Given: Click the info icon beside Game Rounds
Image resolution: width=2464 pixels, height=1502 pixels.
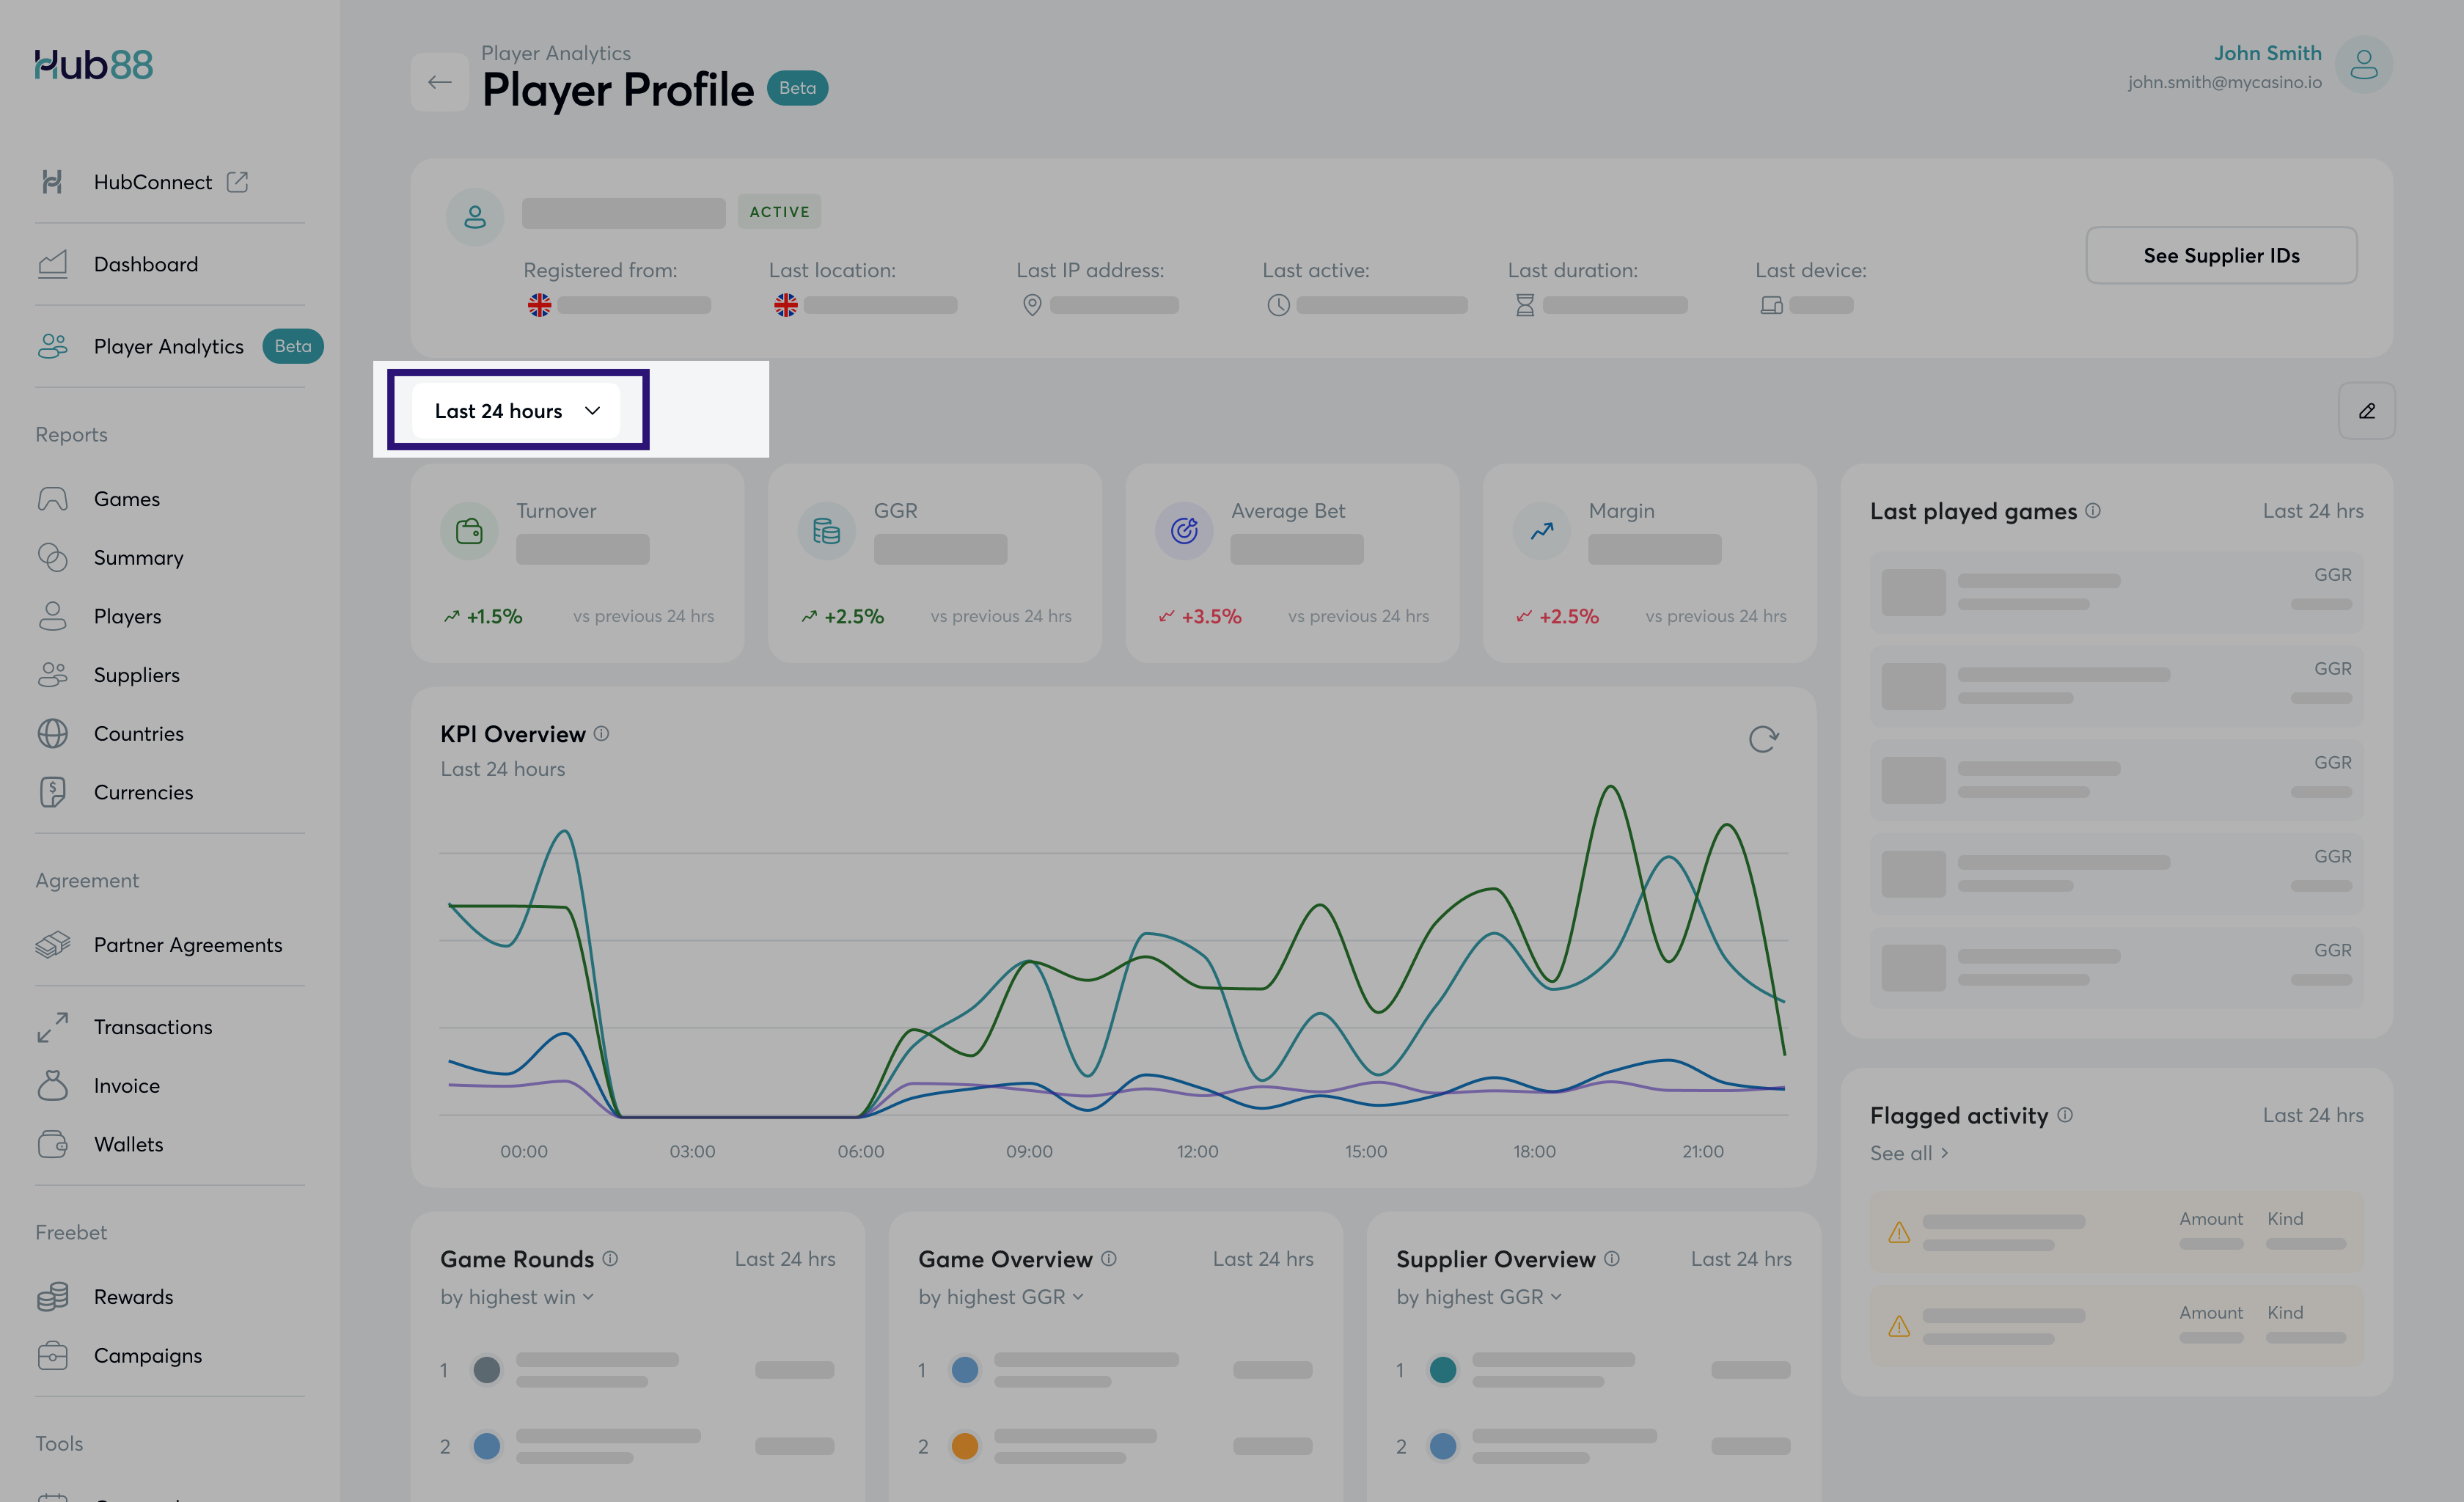Looking at the screenshot, I should [x=610, y=1258].
